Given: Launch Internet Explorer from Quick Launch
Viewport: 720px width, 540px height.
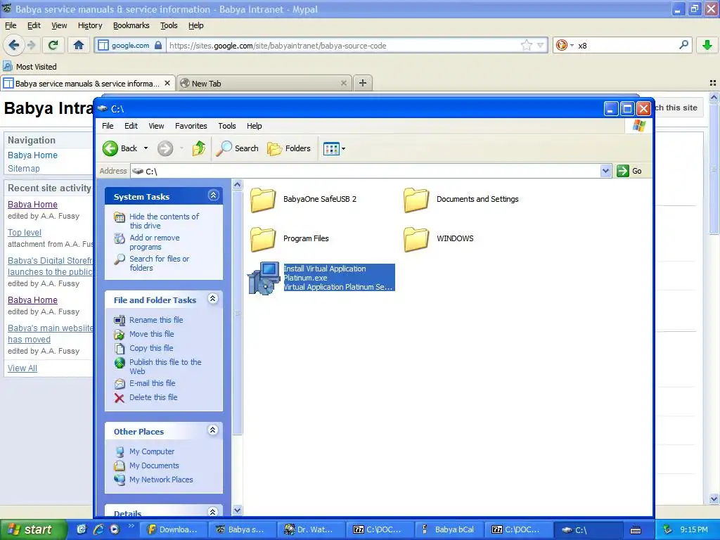Looking at the screenshot, I should coord(98,529).
